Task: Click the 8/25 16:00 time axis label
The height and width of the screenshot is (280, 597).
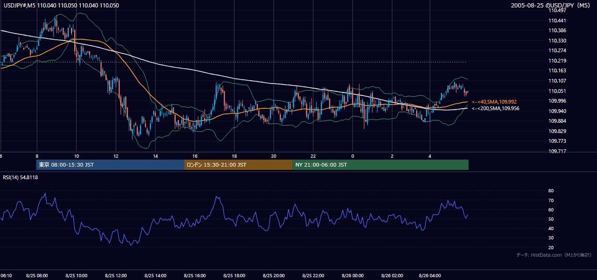Action: [x=195, y=275]
